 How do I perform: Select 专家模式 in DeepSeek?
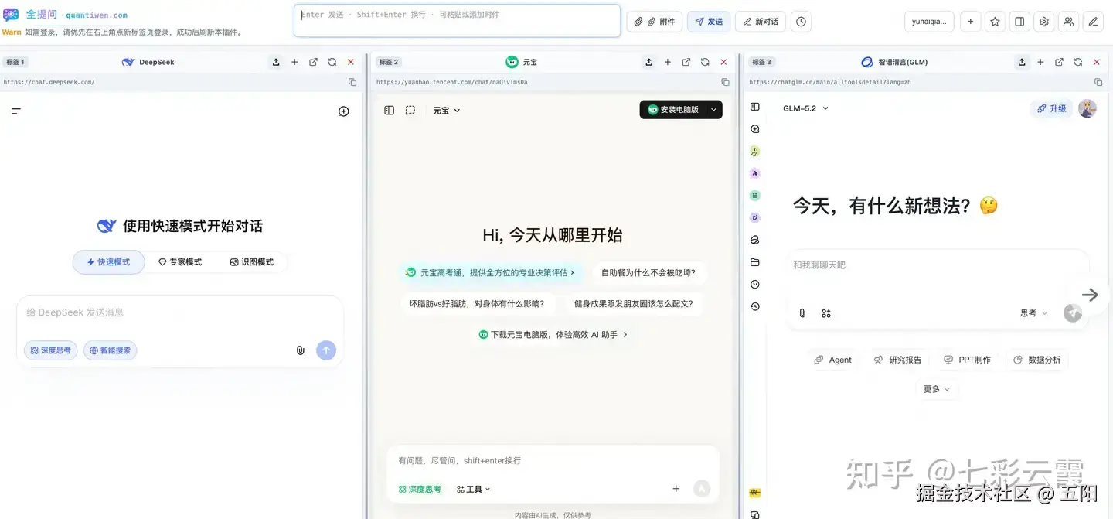(180, 262)
